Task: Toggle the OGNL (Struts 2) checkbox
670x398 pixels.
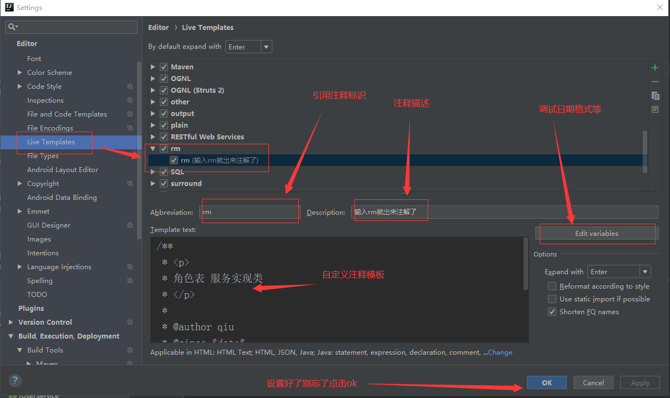Action: pyautogui.click(x=164, y=90)
